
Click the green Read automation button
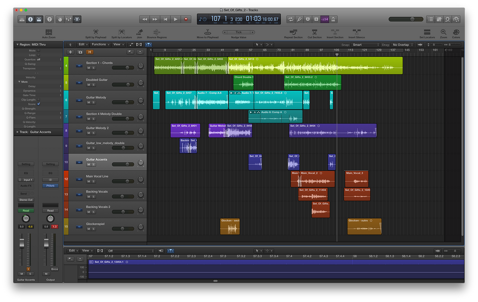pyautogui.click(x=26, y=211)
